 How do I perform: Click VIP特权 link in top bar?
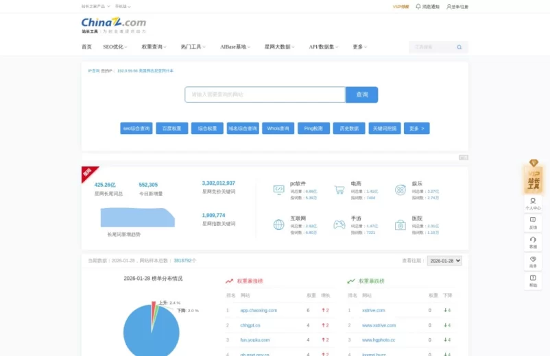tap(400, 7)
